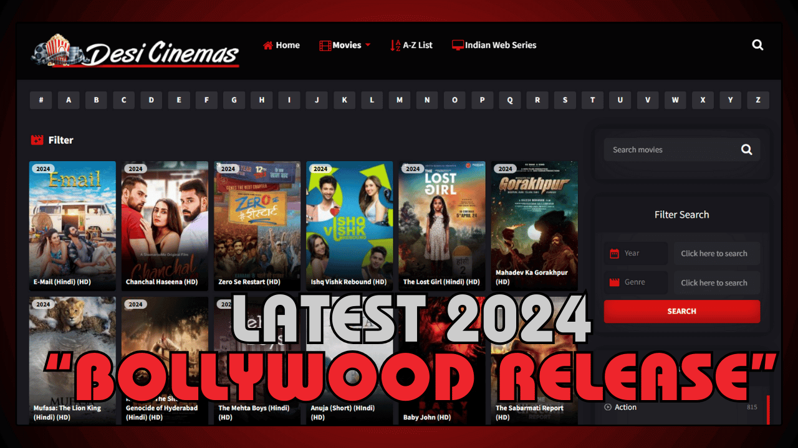Viewport: 798px width, 448px height.
Task: Filter movies by letter P
Action: (482, 100)
